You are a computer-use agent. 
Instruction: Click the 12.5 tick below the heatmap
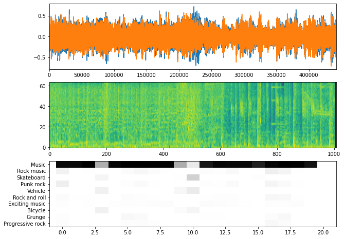(x=226, y=232)
